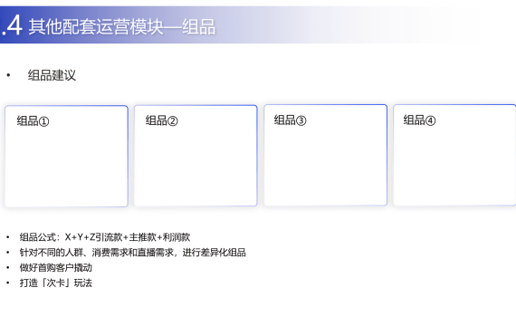Click the bullet 打造「次卡」玩法
This screenshot has height=326, width=516.
pyautogui.click(x=56, y=283)
